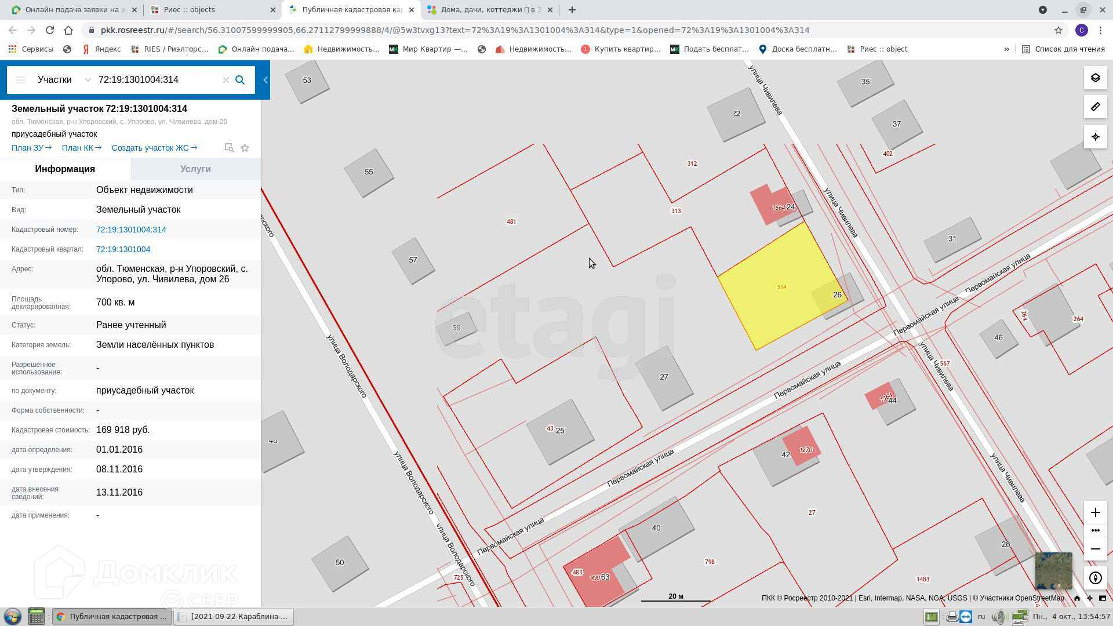Switch to the Услуги tab

195,169
